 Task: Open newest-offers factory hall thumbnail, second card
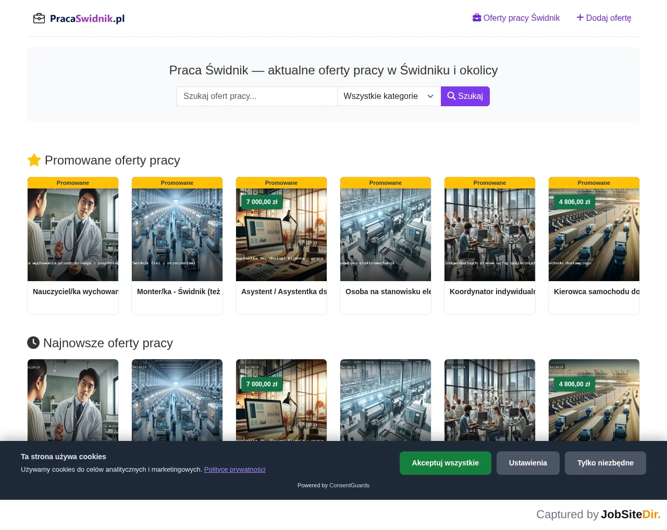pyautogui.click(x=177, y=400)
